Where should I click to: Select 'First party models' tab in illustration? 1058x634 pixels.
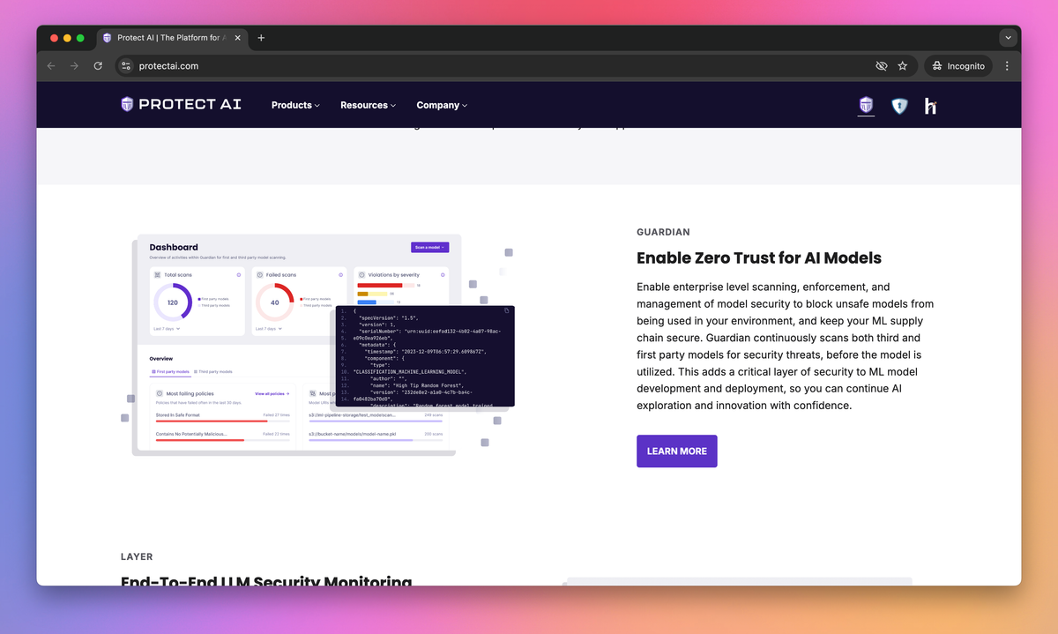pos(170,372)
